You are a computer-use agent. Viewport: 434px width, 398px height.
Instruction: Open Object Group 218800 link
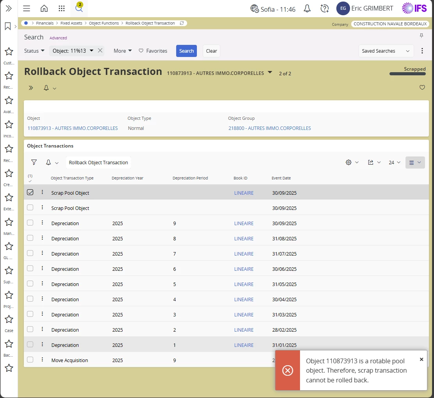tap(270, 128)
